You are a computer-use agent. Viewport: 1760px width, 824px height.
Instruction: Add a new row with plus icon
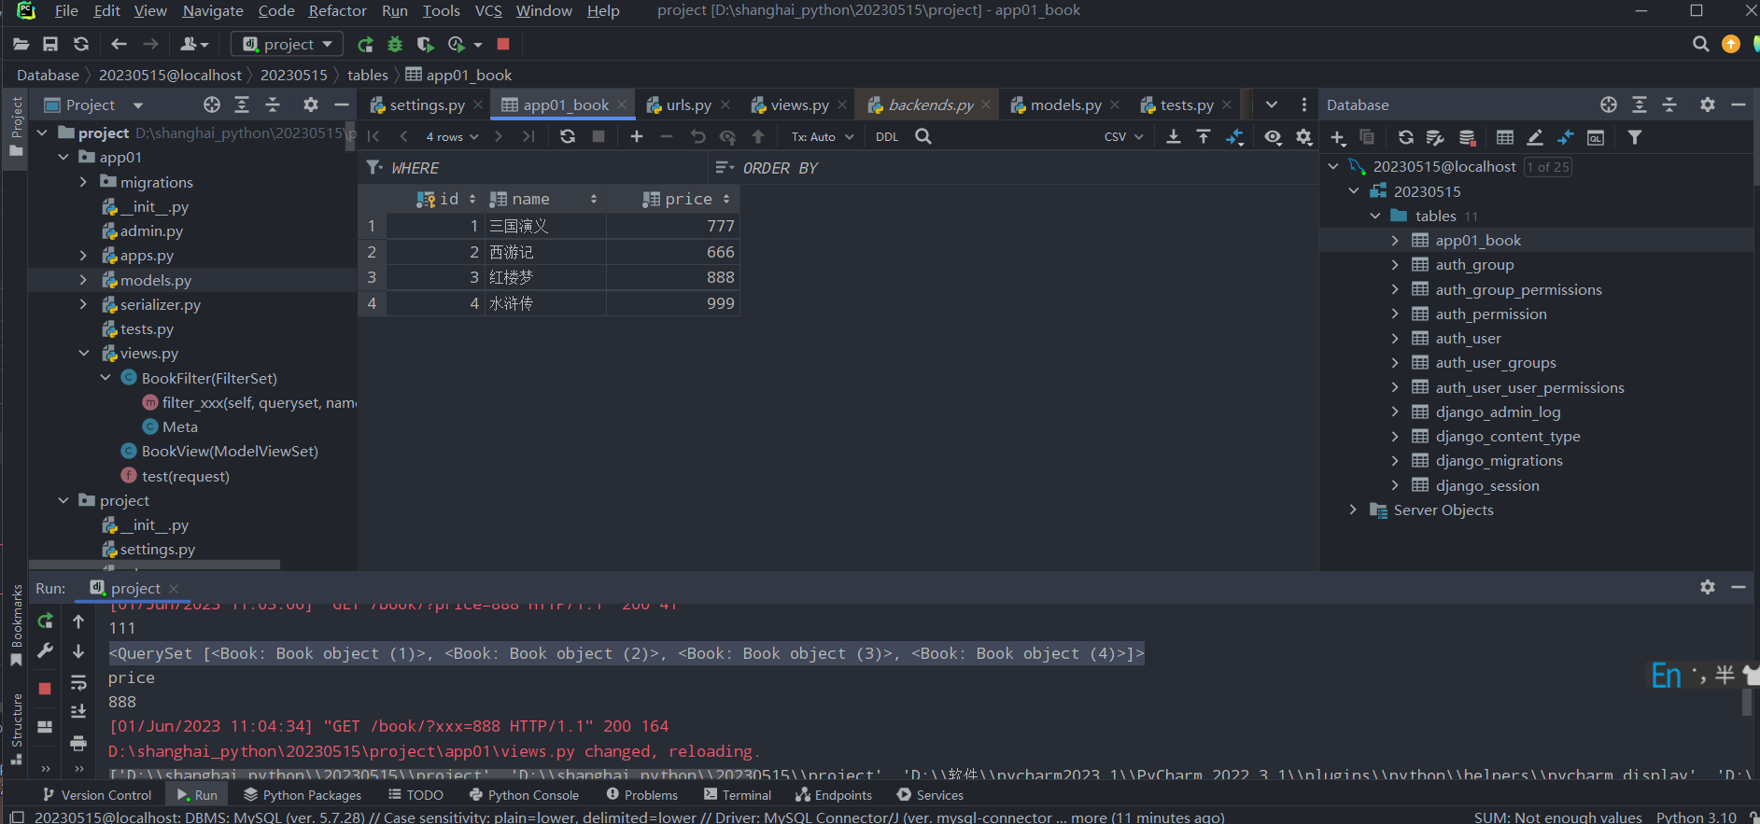[x=637, y=136]
